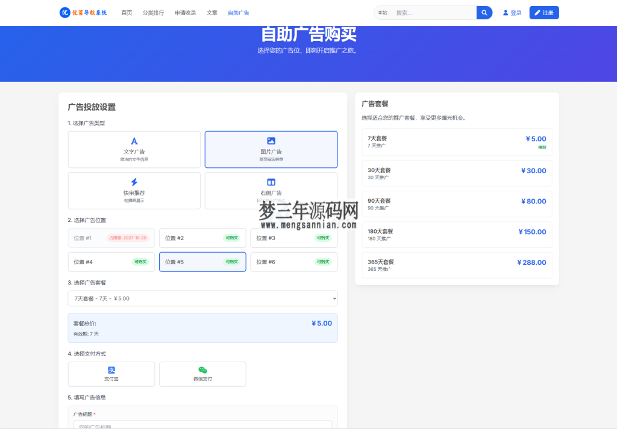Viewport: 617px width, 429px height.
Task: Click the 文字广告 letter A icon
Action: pyautogui.click(x=134, y=140)
